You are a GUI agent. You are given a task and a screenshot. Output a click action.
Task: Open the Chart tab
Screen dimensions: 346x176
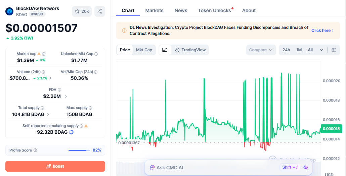[x=128, y=10]
